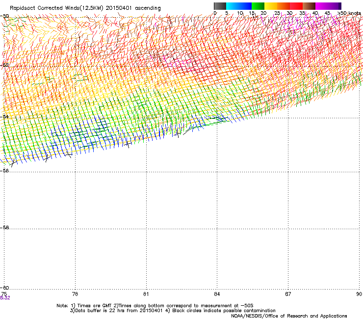Viewport: 363px width, 319px height.
Task: Click the 'NOAA/NESDIS/Office of Research and Applications' credit
Action: (289, 316)
